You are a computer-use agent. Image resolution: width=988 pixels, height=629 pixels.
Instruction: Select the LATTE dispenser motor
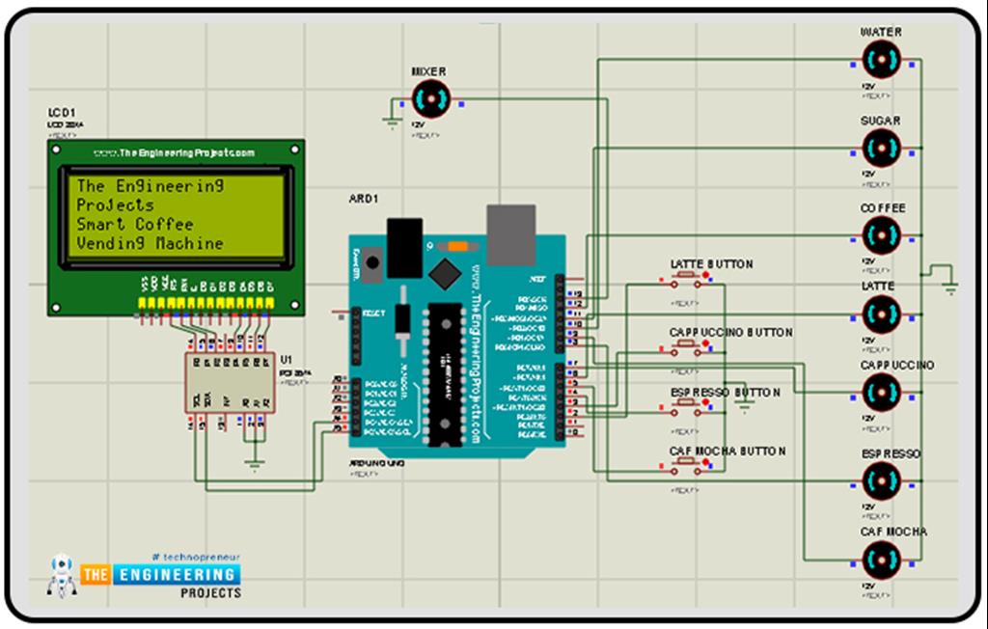tap(882, 314)
